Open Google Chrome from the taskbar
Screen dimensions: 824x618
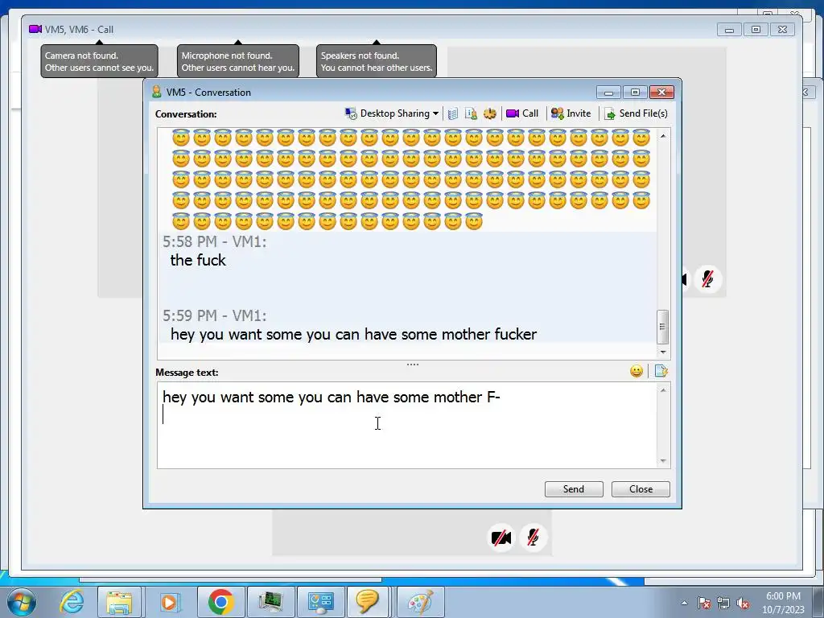point(220,602)
